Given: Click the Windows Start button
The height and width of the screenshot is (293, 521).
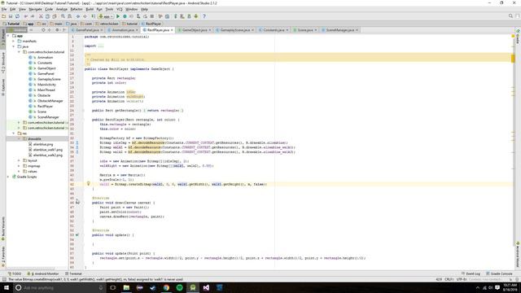Looking at the screenshot, I should point(7,287).
